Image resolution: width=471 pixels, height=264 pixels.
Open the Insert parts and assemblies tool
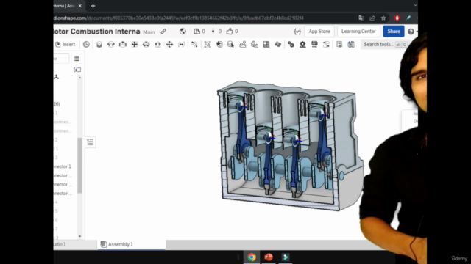click(65, 44)
